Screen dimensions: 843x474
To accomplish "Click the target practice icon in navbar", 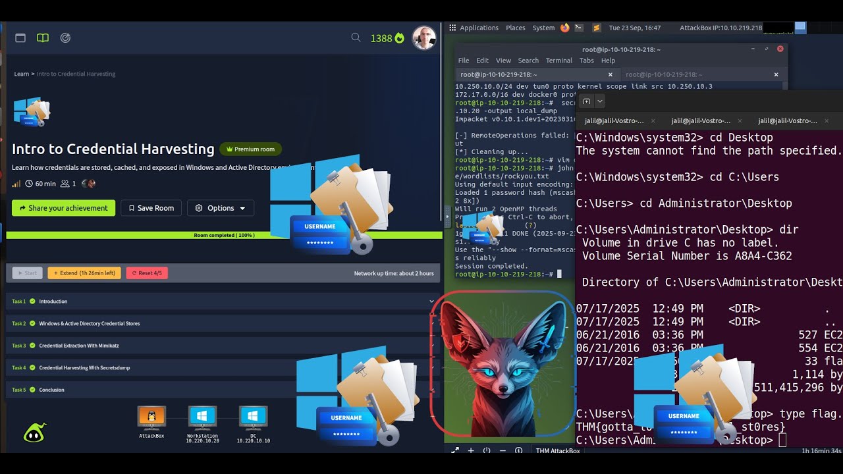I will tap(65, 38).
